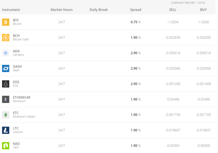Click the NEO sell overnight fee value

(x=173, y=146)
